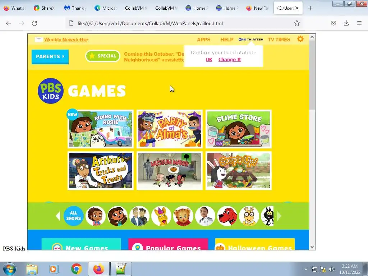Viewport: 368px width, 276px height.
Task: Click the embedded page scrollbar up arrow
Action: click(312, 37)
